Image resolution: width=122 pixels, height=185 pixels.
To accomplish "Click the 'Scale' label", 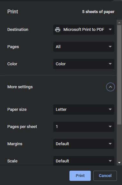I will [x=12, y=161].
